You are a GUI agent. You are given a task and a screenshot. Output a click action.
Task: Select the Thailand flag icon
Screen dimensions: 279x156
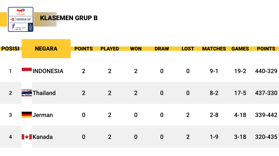point(27,93)
